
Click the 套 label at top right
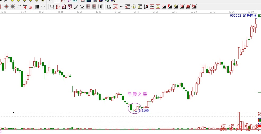(259, 16)
